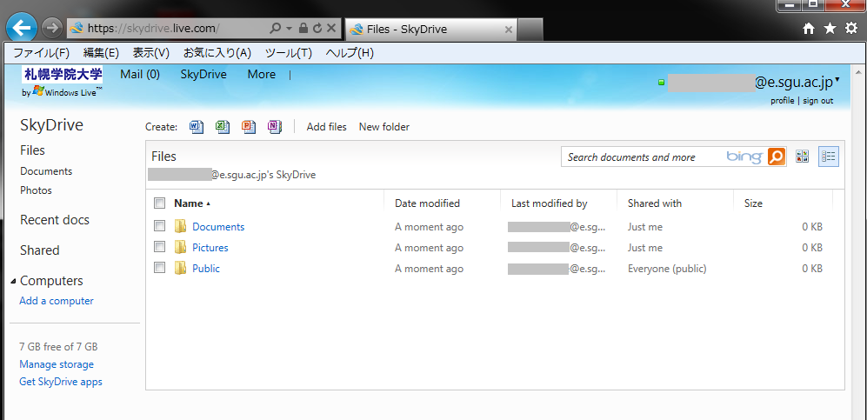Click the page scrollbar up arrow
Viewport: 867px width, 420px height.
point(858,72)
